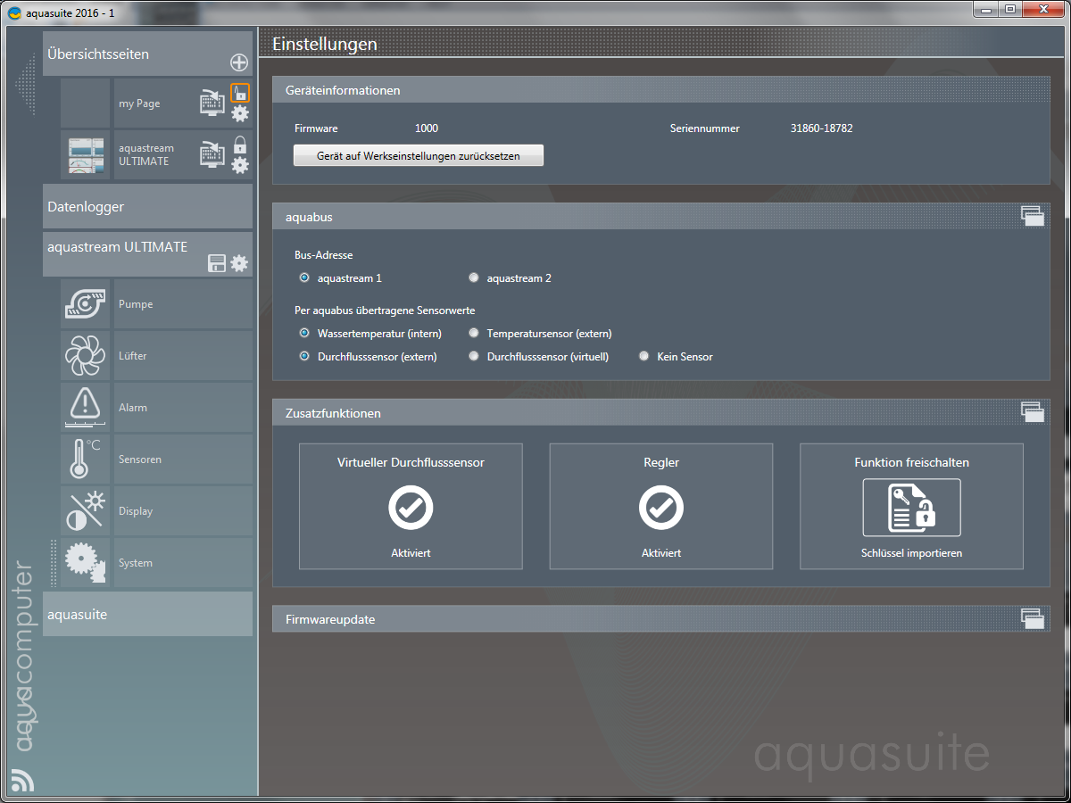Click the Geräteinformationen section header
Viewport: 1071px width, 803px height.
[661, 90]
